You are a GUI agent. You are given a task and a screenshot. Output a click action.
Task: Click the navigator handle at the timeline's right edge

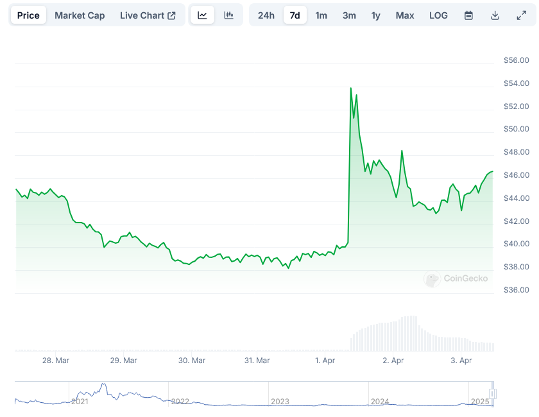[493, 394]
